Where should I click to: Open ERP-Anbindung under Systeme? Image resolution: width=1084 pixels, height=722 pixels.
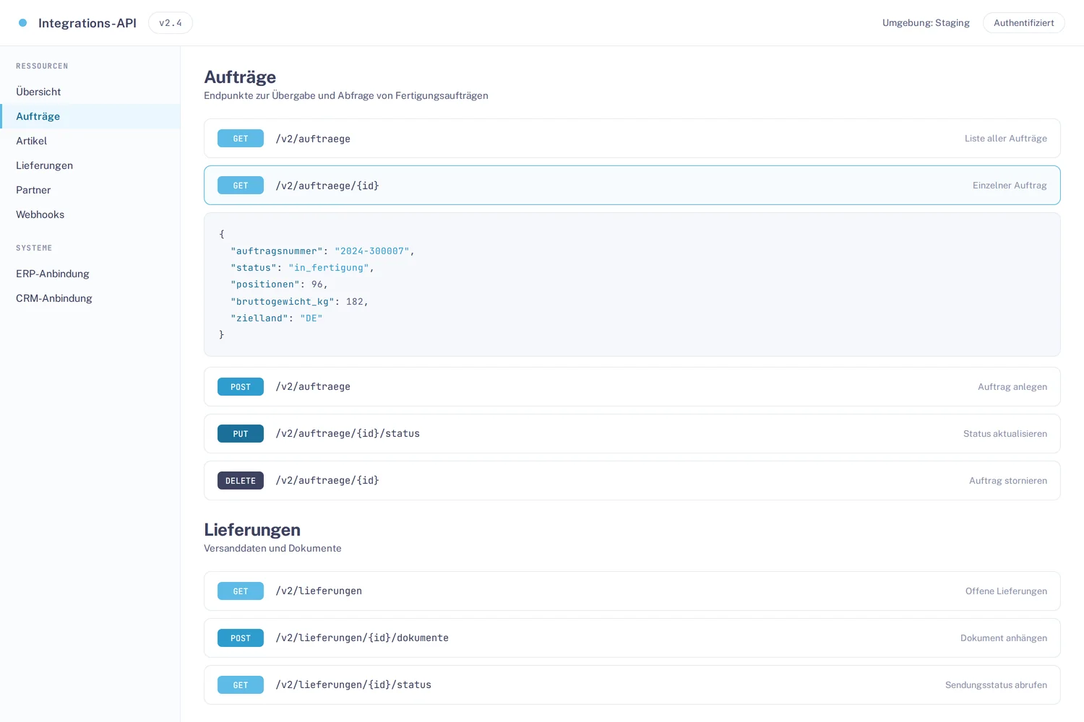(x=90, y=274)
